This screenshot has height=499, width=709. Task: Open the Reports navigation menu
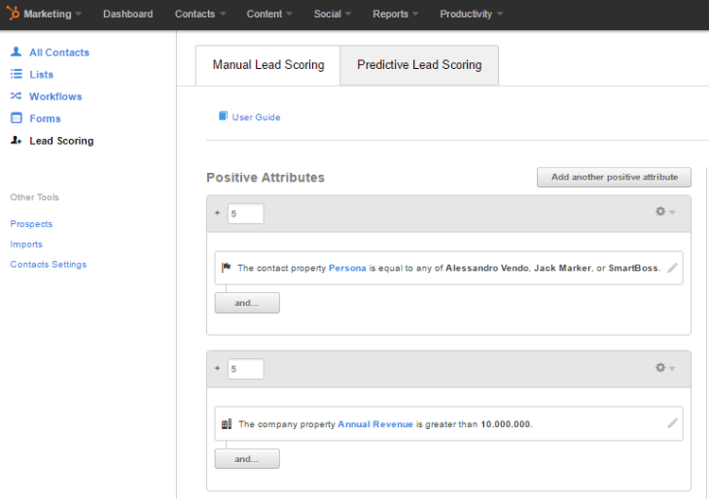point(396,14)
